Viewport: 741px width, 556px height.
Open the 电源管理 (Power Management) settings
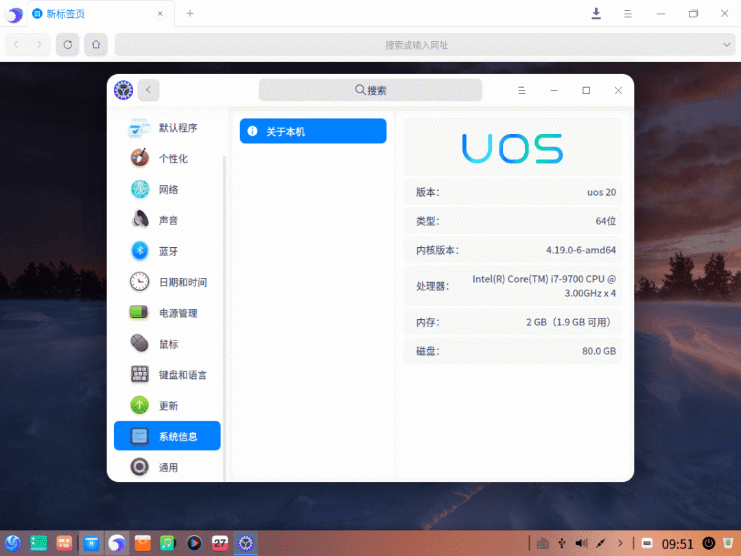[x=172, y=312]
